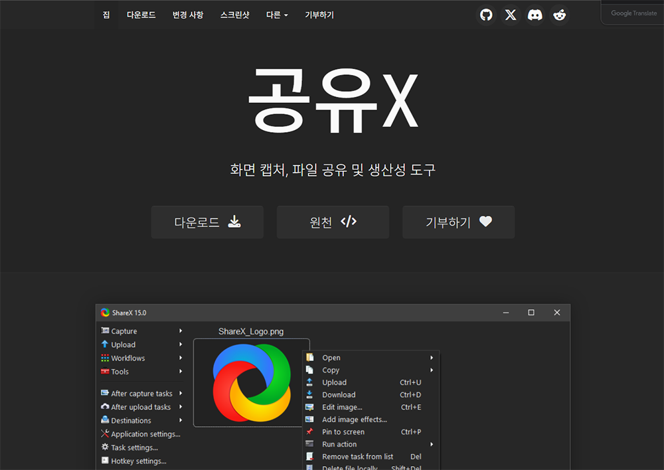Click the 기부하기 nav link

pyautogui.click(x=319, y=15)
